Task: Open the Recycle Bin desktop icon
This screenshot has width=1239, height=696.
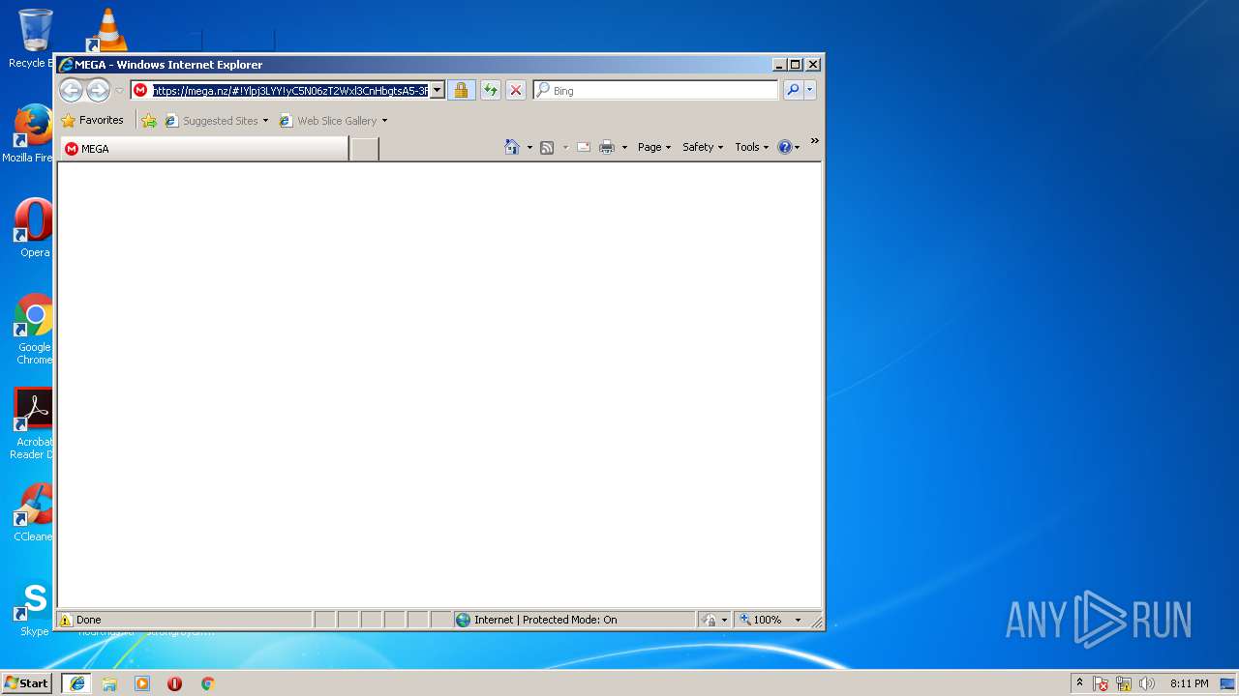Action: (35, 39)
